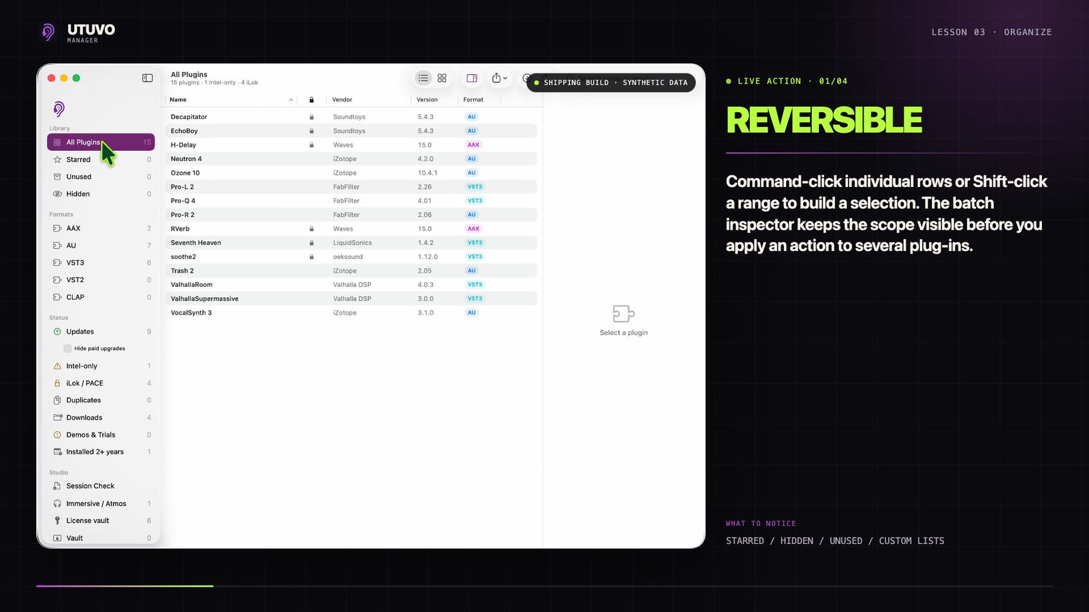Open the Starred list
Screen dimensions: 1089x612
click(101, 159)
